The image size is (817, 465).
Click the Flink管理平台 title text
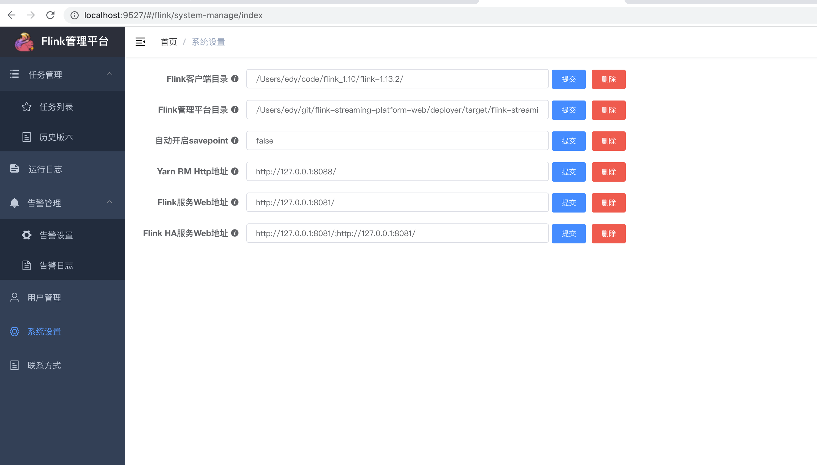tap(75, 41)
